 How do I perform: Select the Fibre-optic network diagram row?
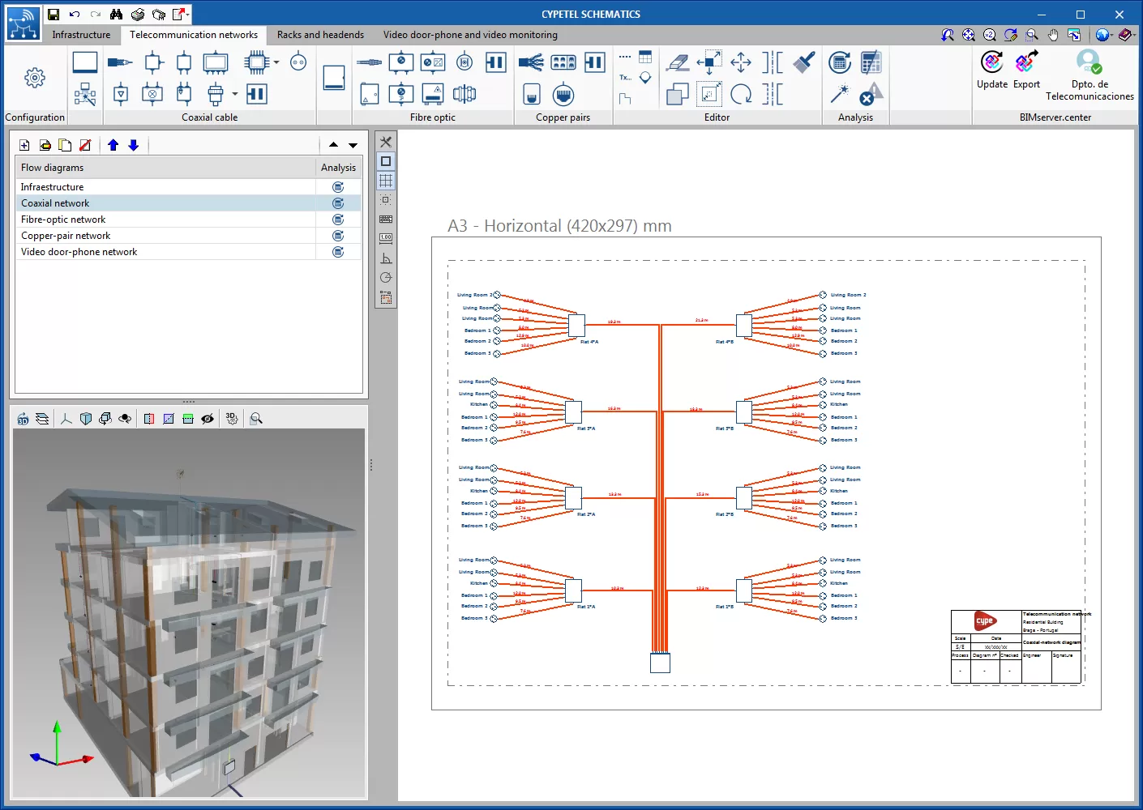165,220
